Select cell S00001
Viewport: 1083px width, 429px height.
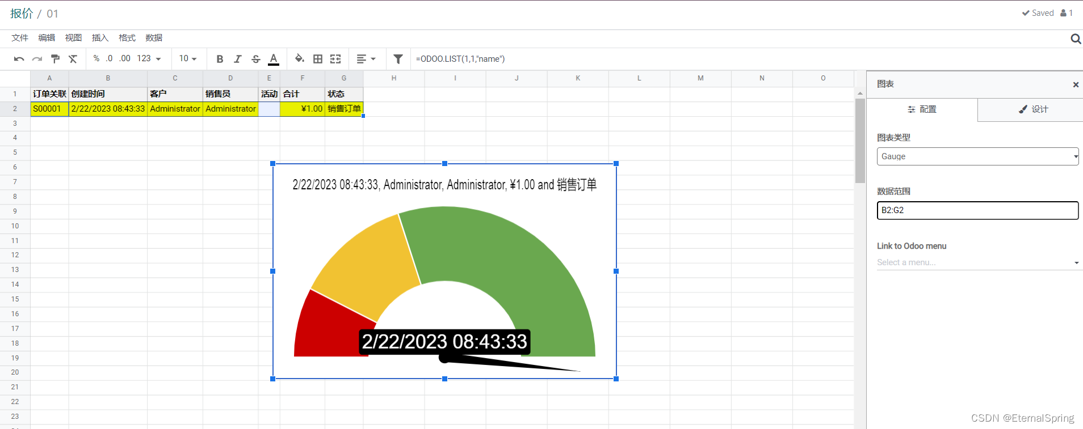click(x=49, y=109)
